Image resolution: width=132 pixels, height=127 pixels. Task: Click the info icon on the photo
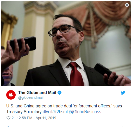point(127,5)
